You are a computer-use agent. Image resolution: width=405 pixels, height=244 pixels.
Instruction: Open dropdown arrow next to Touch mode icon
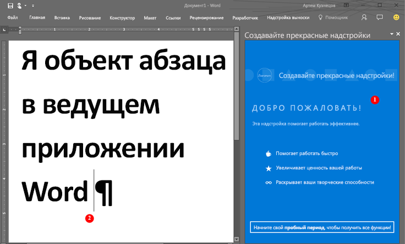coord(25,5)
